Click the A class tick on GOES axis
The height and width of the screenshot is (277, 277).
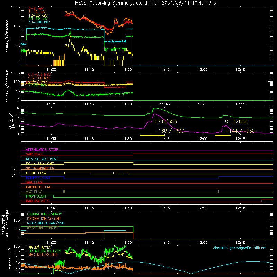coord(19,134)
